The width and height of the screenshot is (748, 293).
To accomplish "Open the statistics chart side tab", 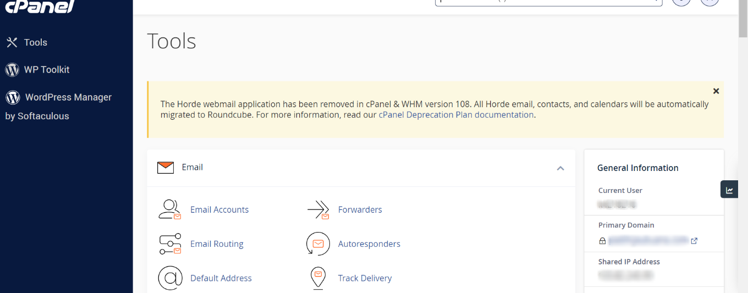I will pyautogui.click(x=729, y=190).
